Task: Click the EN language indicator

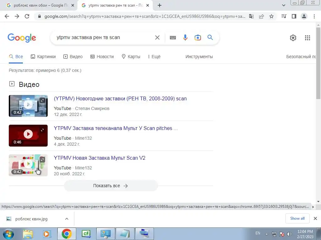Action: pyautogui.click(x=258, y=233)
